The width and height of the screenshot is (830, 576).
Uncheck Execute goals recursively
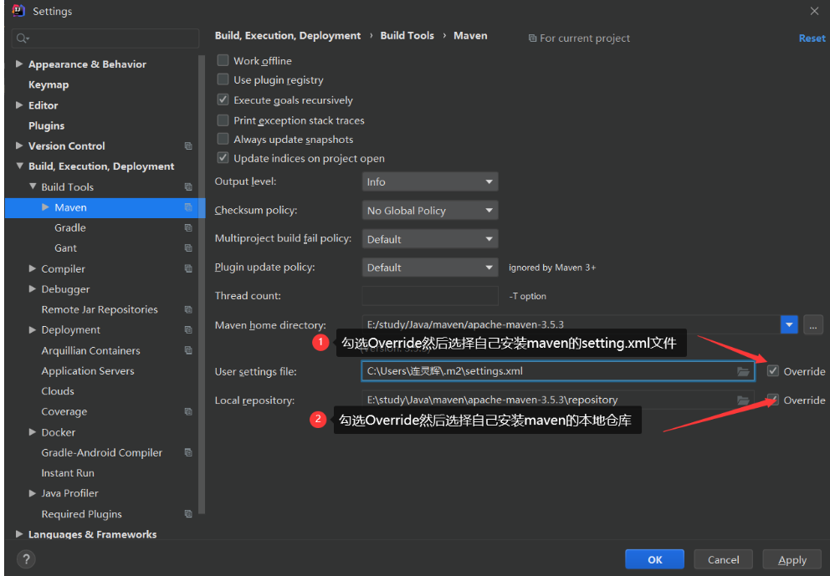(223, 99)
